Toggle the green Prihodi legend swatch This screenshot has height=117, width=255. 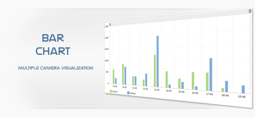point(111,91)
